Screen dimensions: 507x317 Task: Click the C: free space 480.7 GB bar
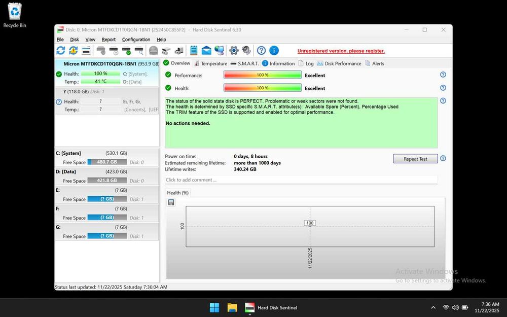107,162
